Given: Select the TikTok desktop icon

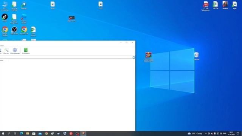Looking at the screenshot, I should point(5,18).
